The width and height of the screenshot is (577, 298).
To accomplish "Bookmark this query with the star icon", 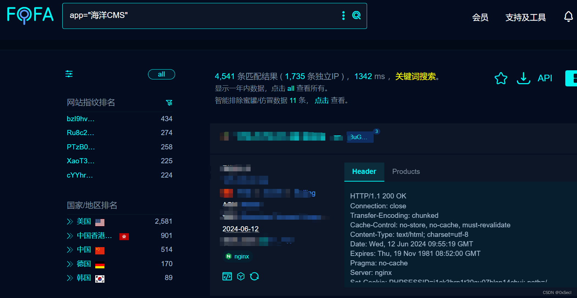I will [501, 78].
